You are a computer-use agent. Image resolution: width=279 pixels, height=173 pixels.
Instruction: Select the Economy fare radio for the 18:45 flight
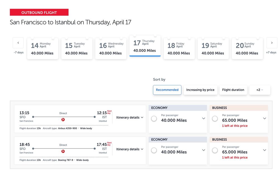[154, 150]
